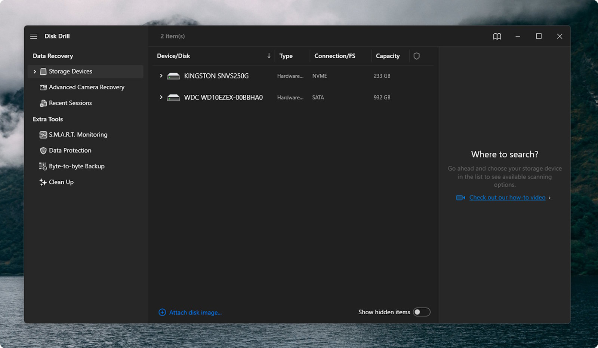This screenshot has height=348, width=598.
Task: Sort by Device/Disk column header
Action: tap(173, 56)
